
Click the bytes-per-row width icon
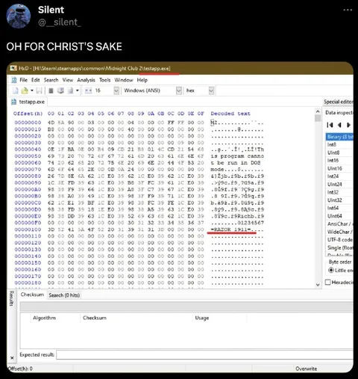(x=88, y=90)
